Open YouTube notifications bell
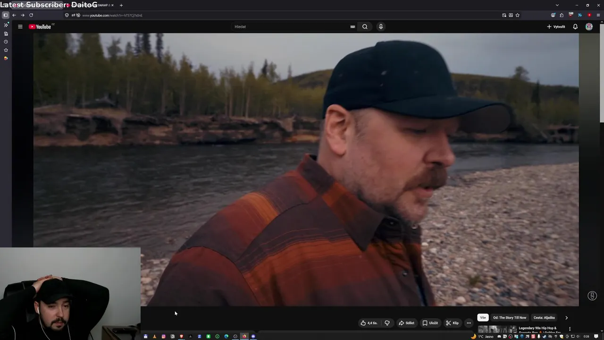This screenshot has width=604, height=340. (575, 26)
